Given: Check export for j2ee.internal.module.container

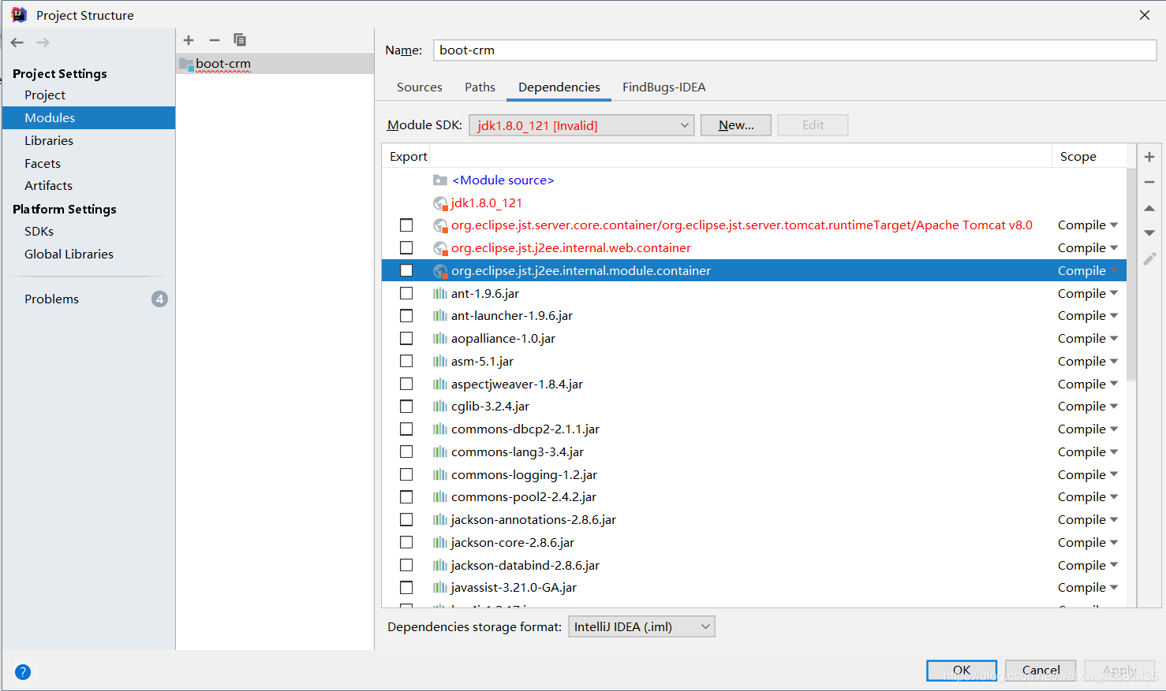Looking at the screenshot, I should tap(406, 270).
